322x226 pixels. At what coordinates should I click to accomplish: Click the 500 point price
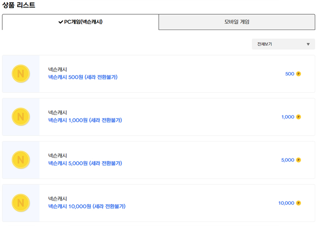(289, 74)
